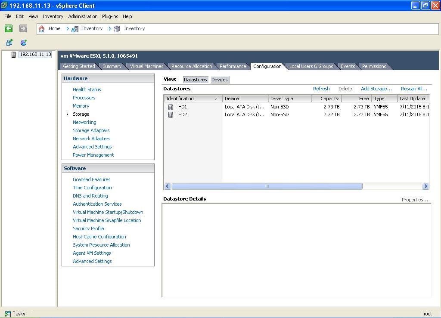Click the Add Storage link

tap(376, 89)
